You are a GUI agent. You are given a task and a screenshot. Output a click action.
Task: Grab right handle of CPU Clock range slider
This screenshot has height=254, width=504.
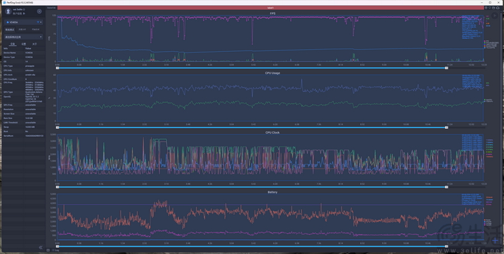click(446, 187)
